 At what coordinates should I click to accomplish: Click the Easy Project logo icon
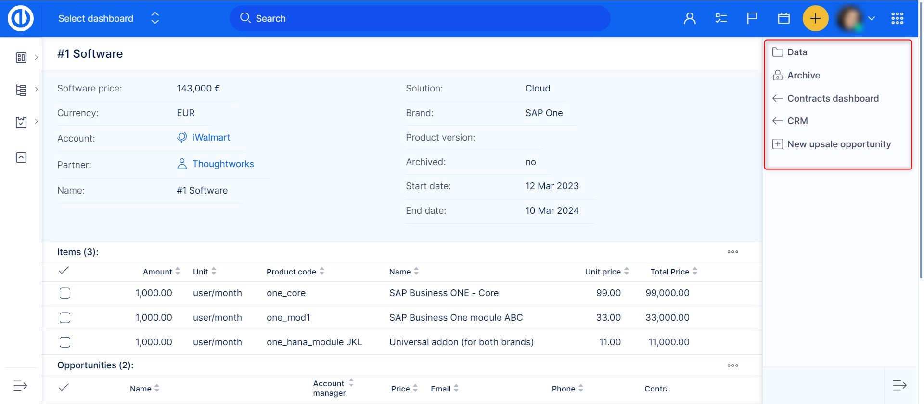[x=20, y=18]
